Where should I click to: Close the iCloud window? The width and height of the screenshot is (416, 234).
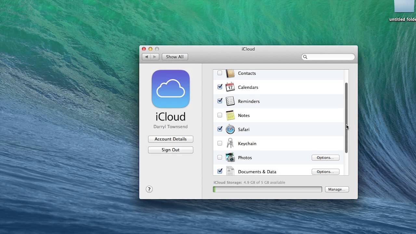[144, 49]
